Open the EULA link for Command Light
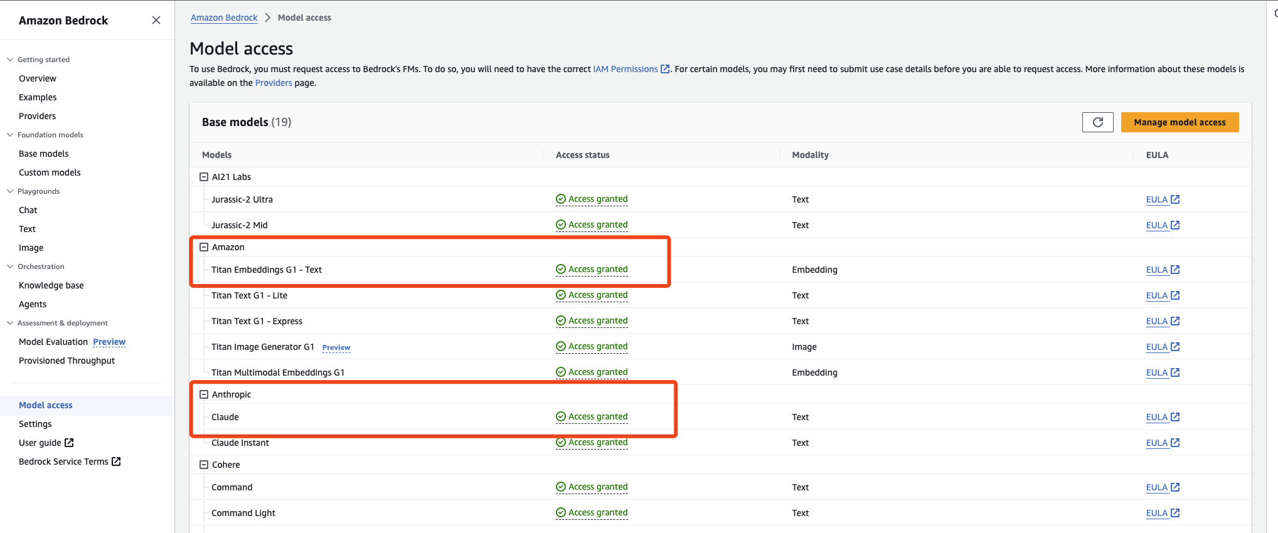This screenshot has width=1278, height=533. (x=1163, y=513)
